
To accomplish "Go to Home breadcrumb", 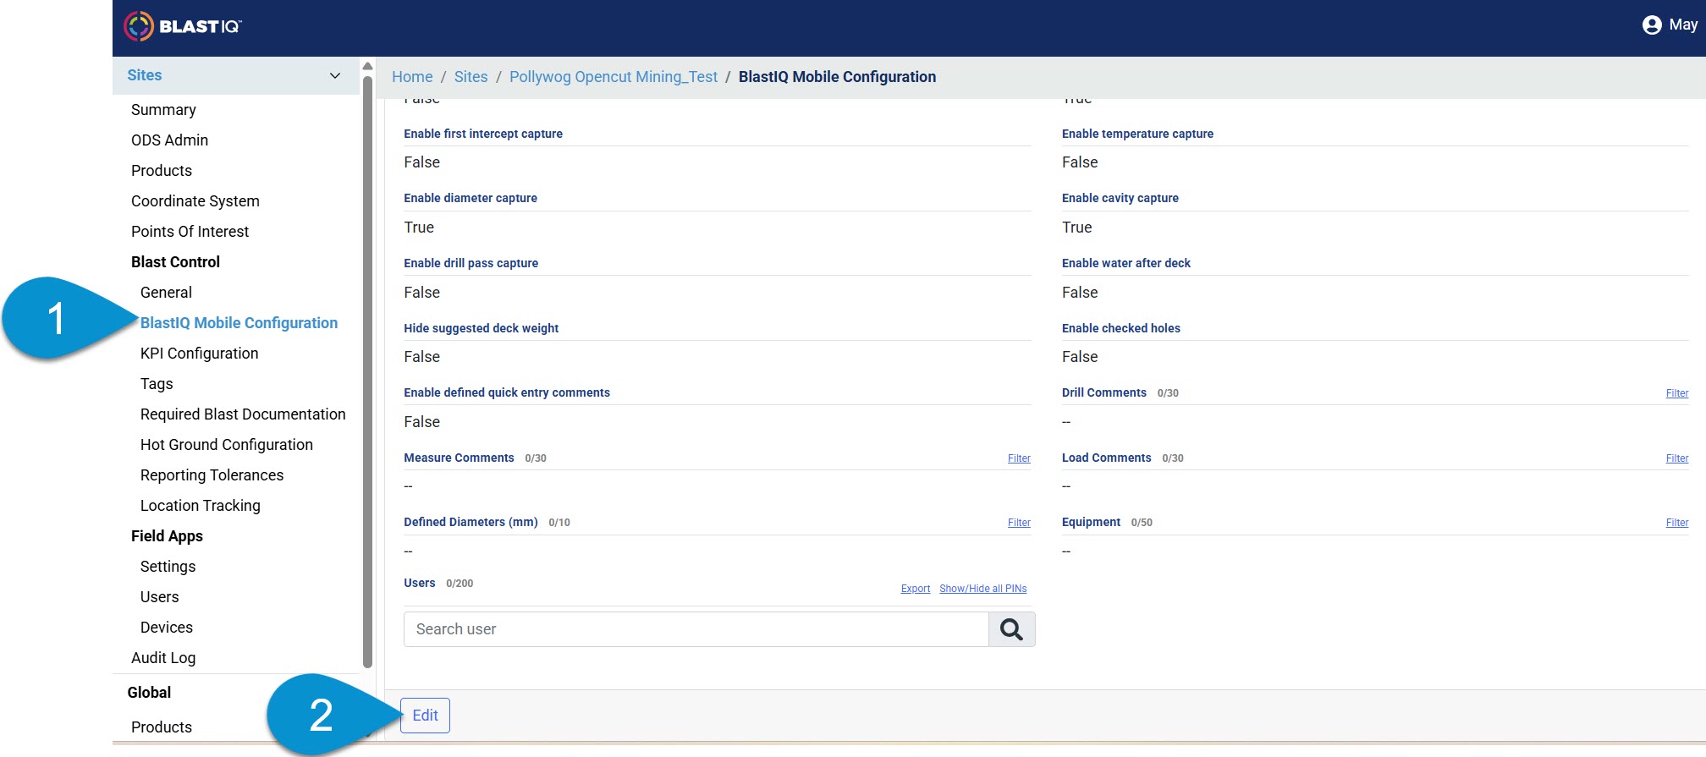I will (412, 77).
